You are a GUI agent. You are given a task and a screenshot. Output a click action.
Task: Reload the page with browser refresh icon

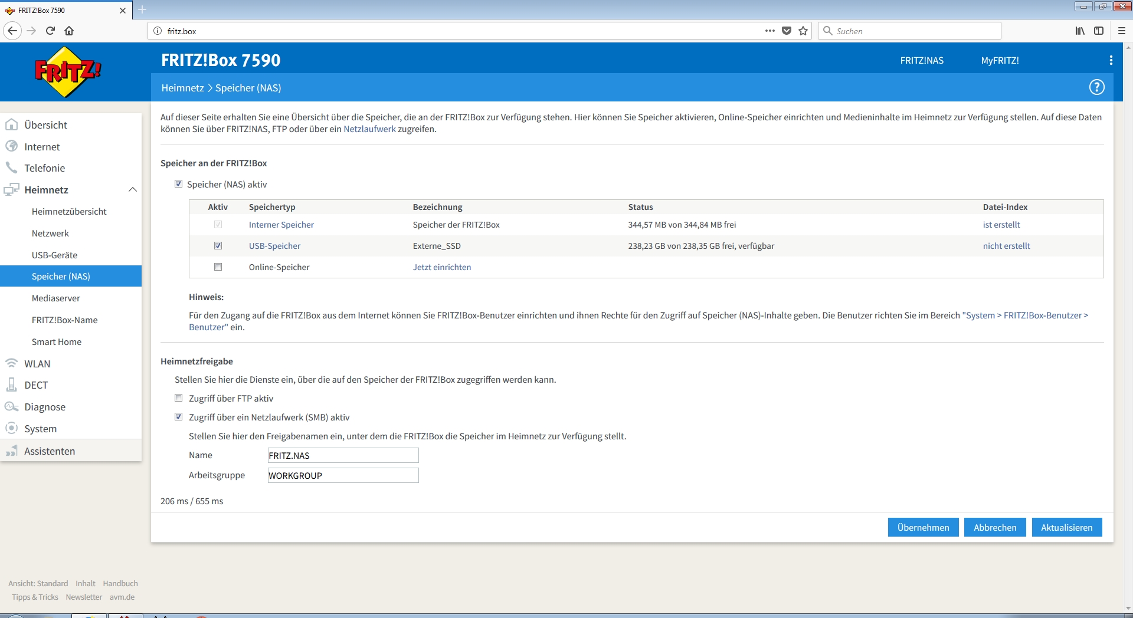(50, 31)
